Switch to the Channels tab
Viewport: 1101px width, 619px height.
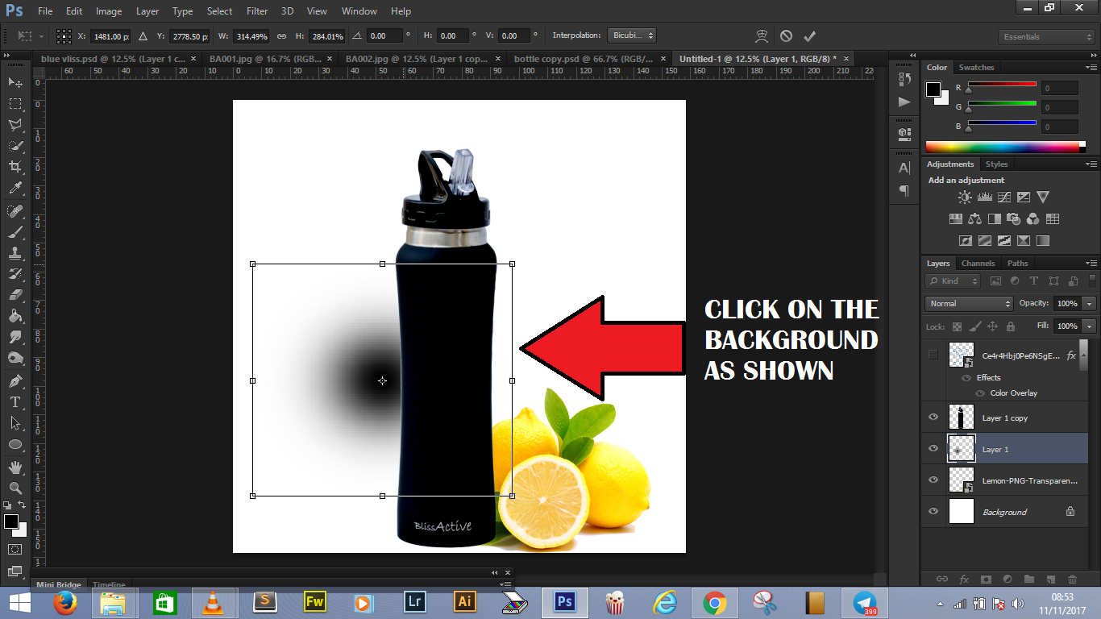(x=978, y=263)
